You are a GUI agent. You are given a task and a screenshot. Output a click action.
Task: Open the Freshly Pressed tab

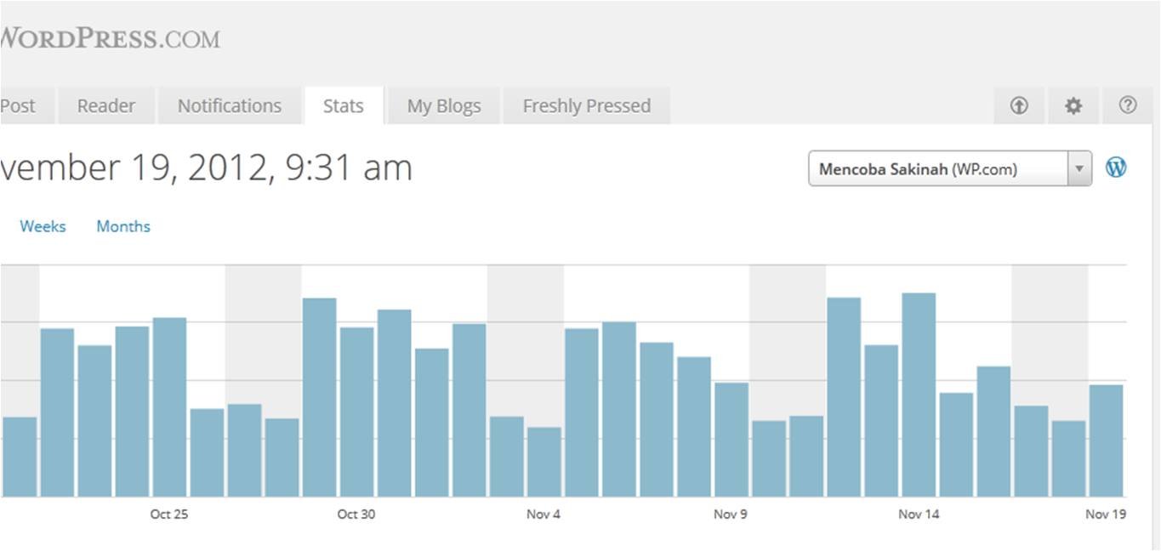coord(586,106)
